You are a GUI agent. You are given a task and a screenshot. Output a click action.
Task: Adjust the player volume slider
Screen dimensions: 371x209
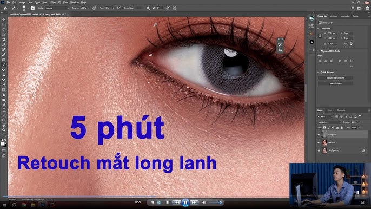coord(215,203)
